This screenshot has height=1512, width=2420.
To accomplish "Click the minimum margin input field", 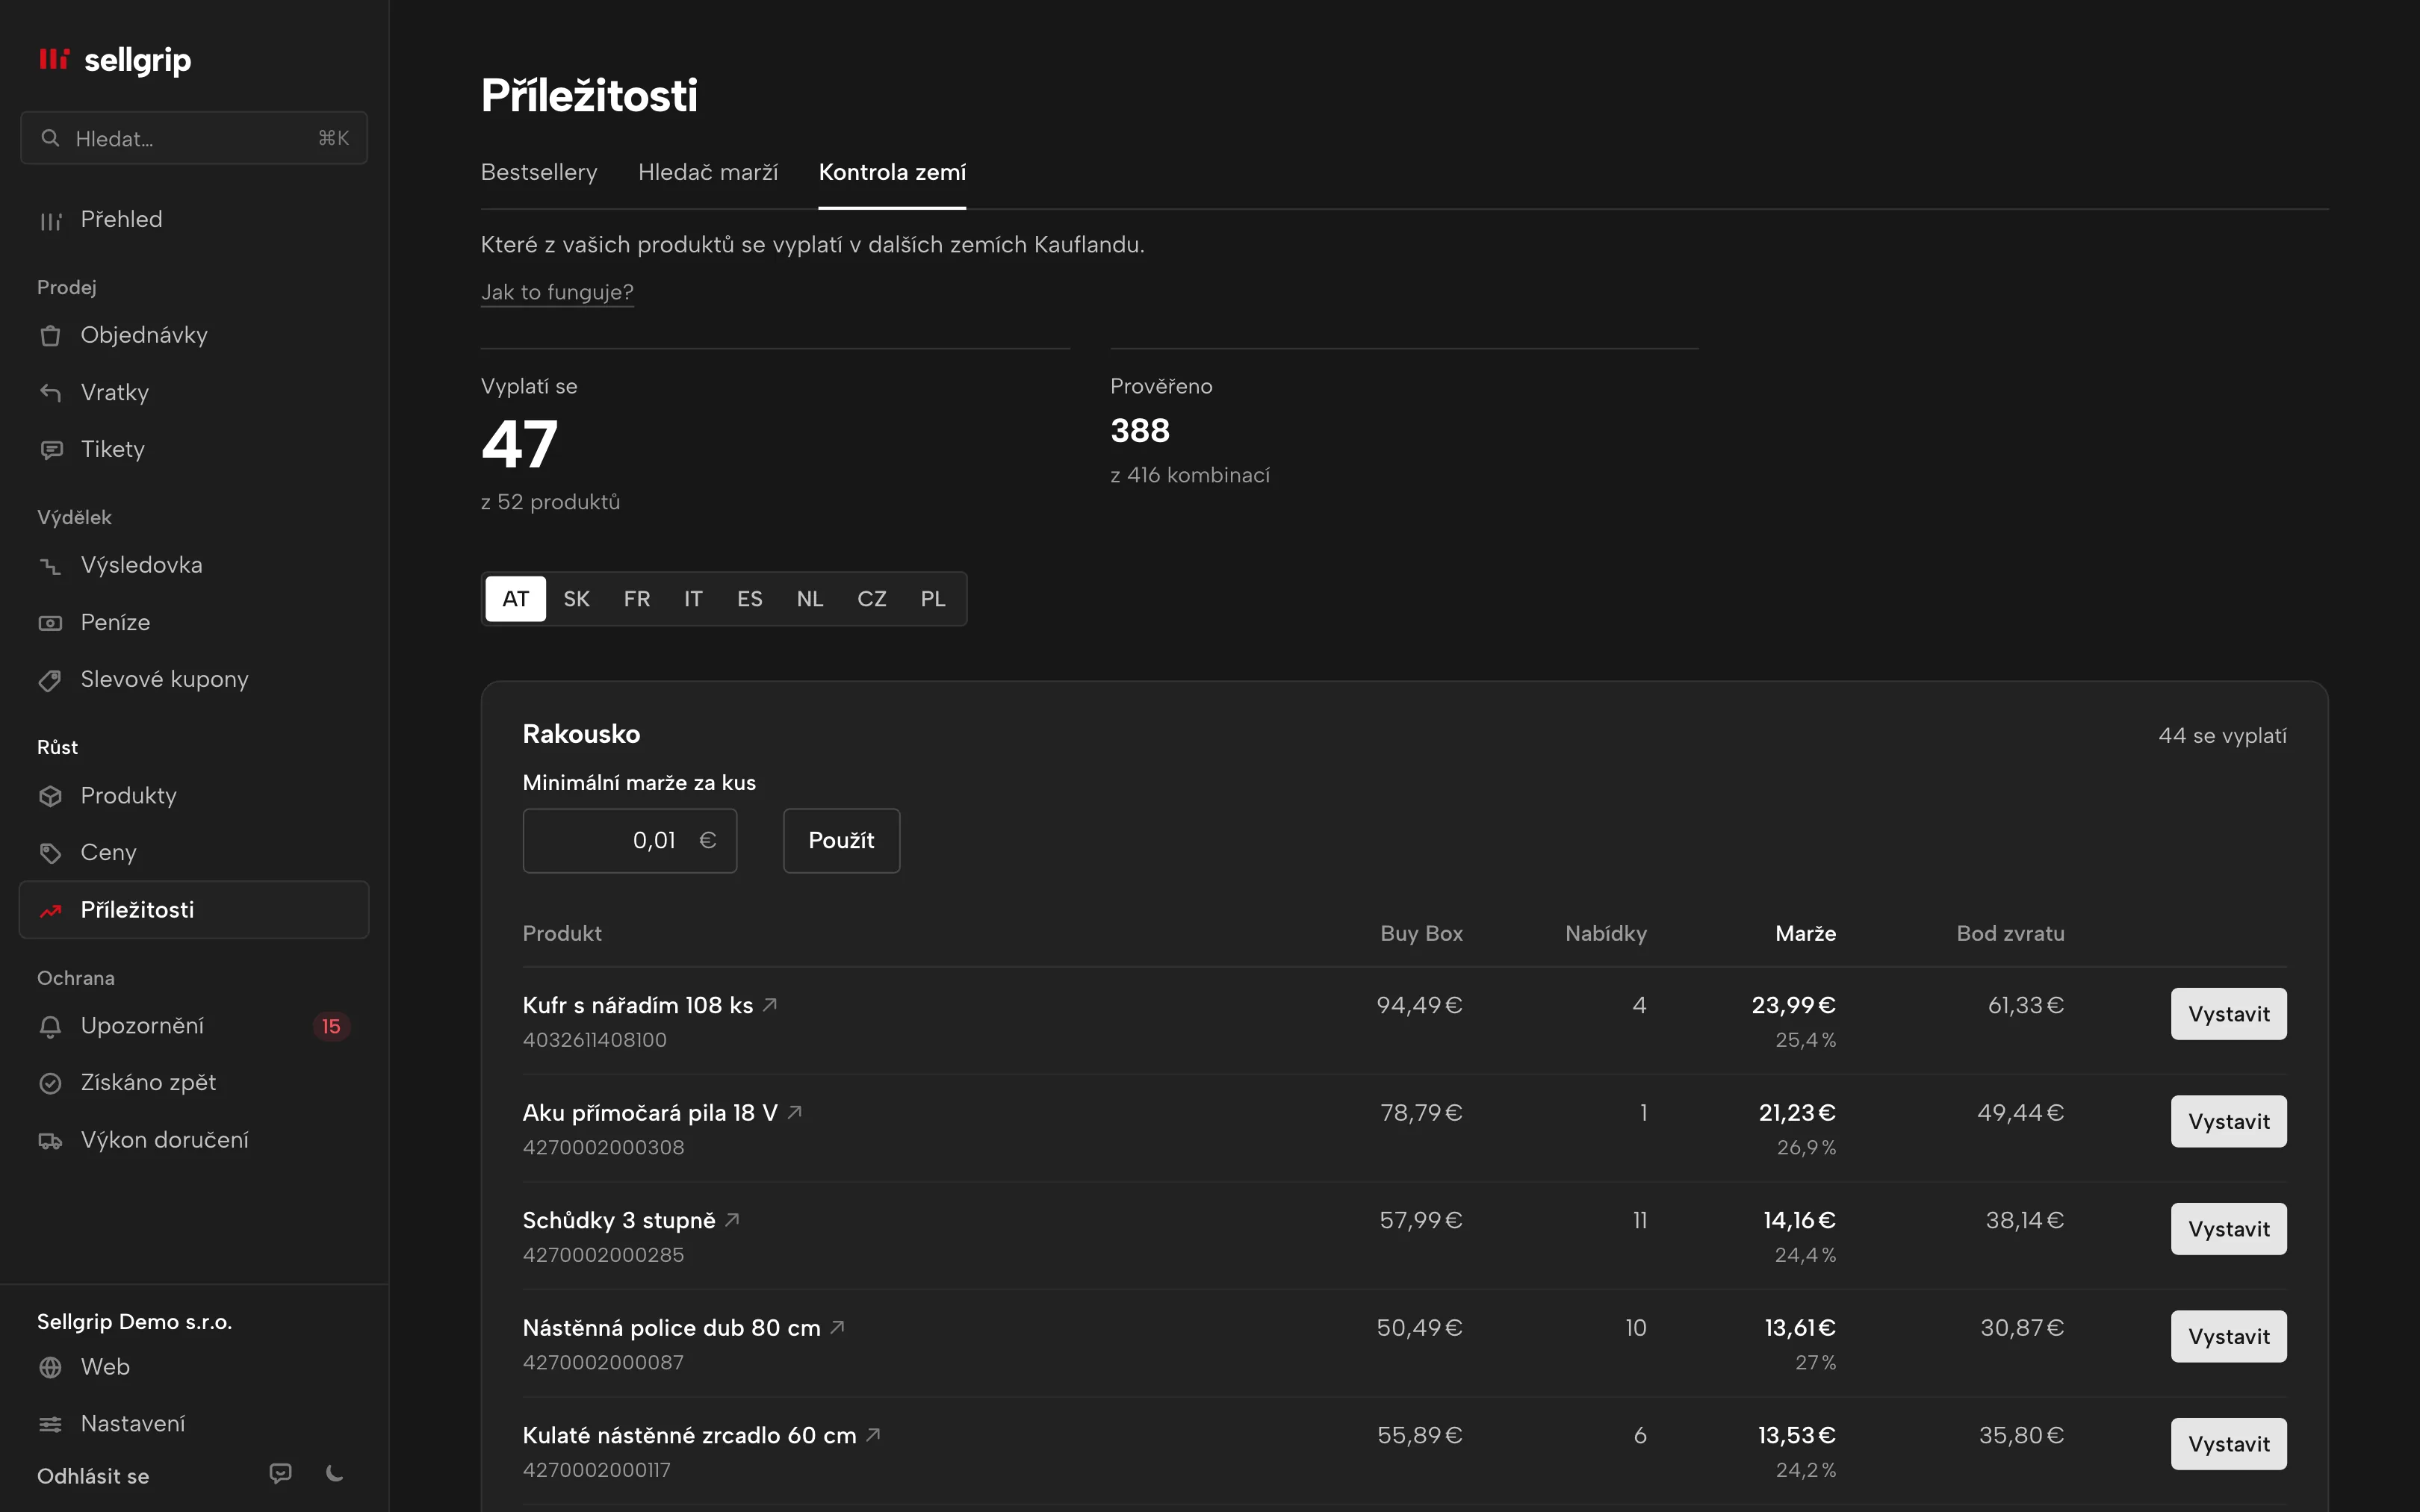I will (x=630, y=841).
